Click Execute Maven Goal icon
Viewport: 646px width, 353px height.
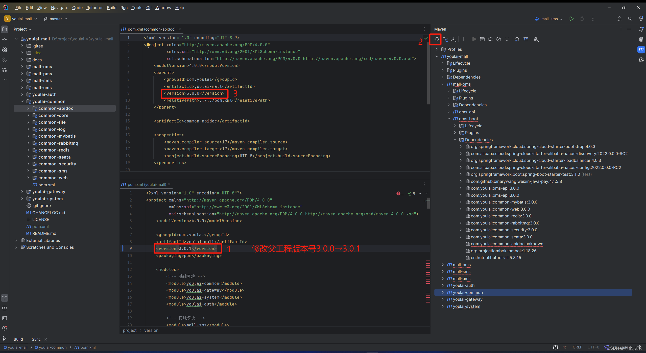click(x=482, y=39)
